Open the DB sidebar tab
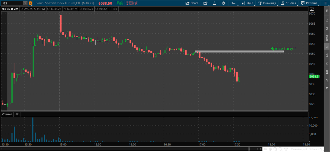This screenshot has height=152, width=330. click(327, 72)
